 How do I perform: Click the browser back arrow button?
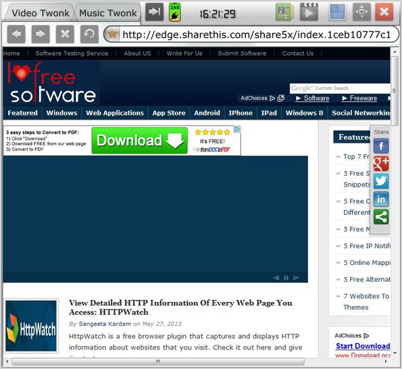coord(16,34)
